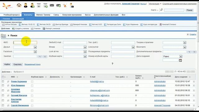Switch to the Касса tab
Image resolution: width=199 pixels, height=112 pixels.
click(88, 15)
